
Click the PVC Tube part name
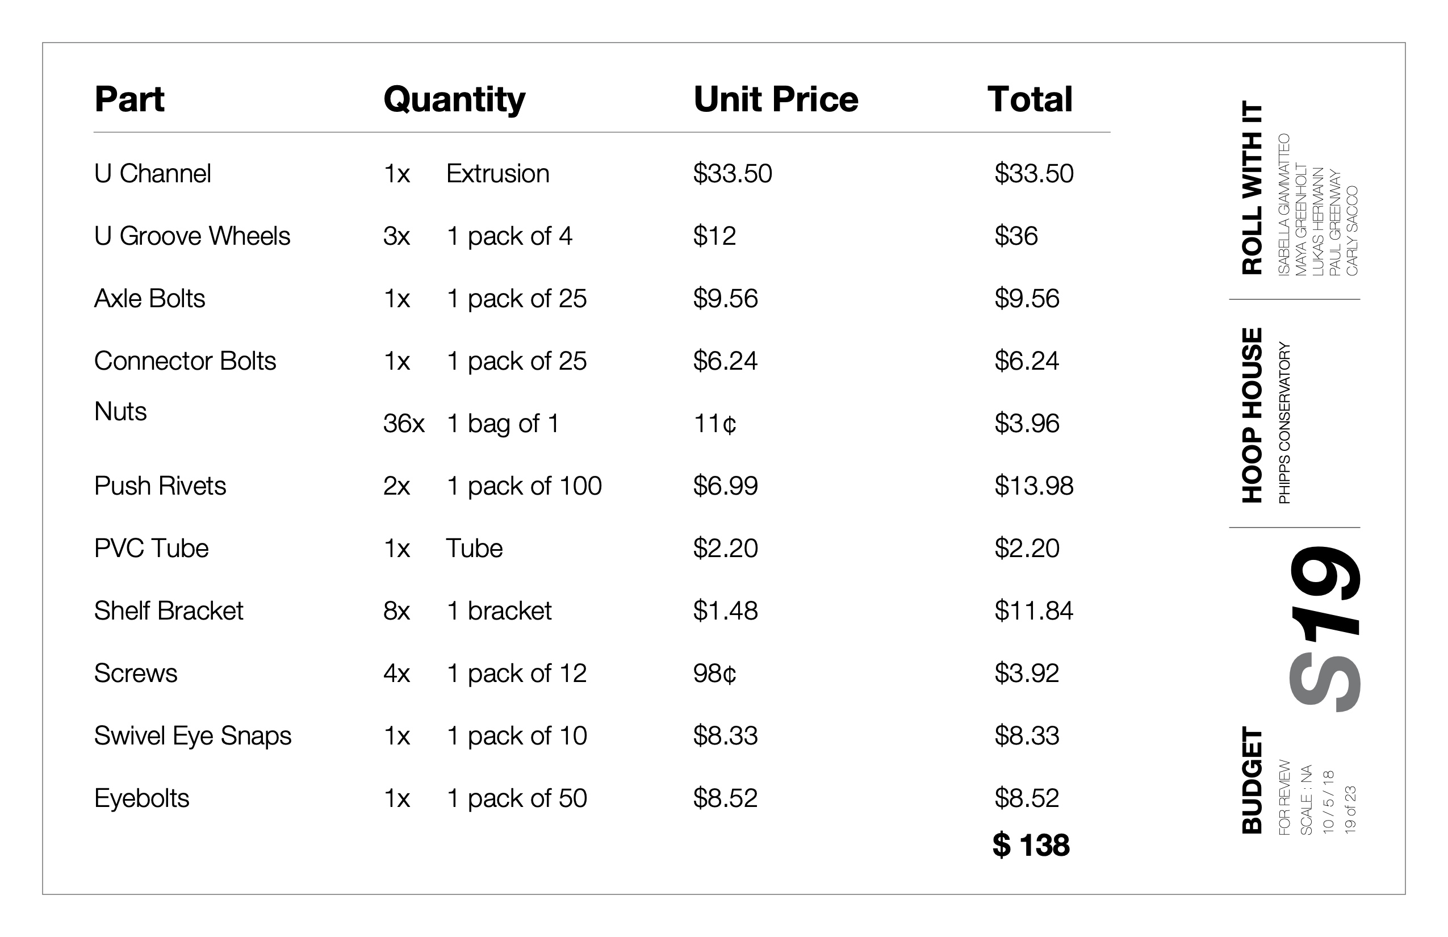coord(151,549)
